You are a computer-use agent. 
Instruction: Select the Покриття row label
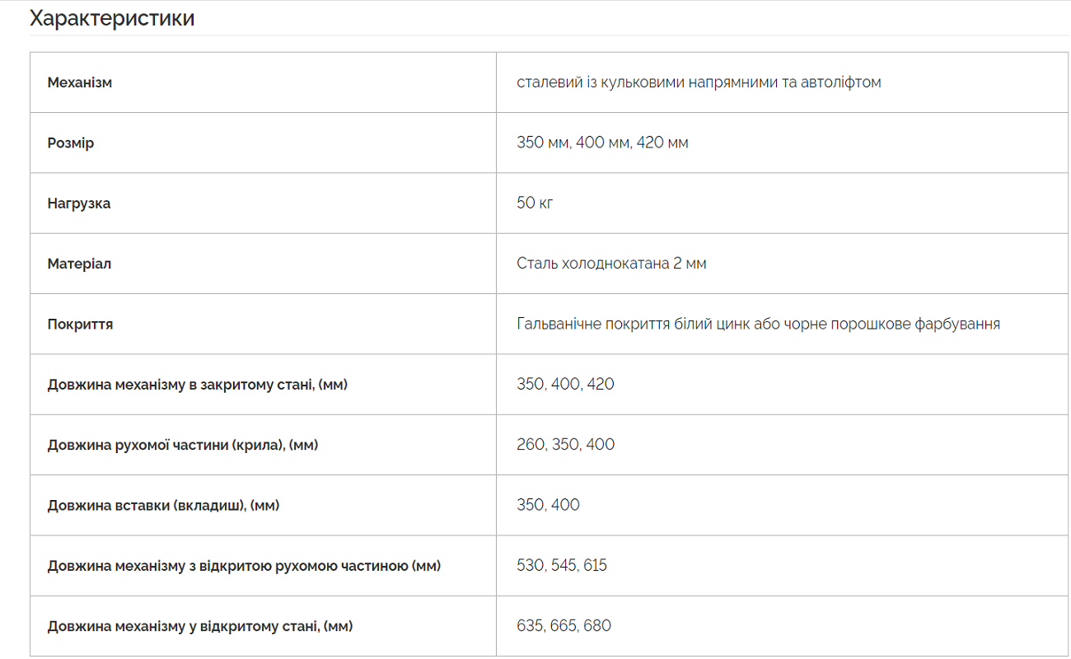(81, 324)
